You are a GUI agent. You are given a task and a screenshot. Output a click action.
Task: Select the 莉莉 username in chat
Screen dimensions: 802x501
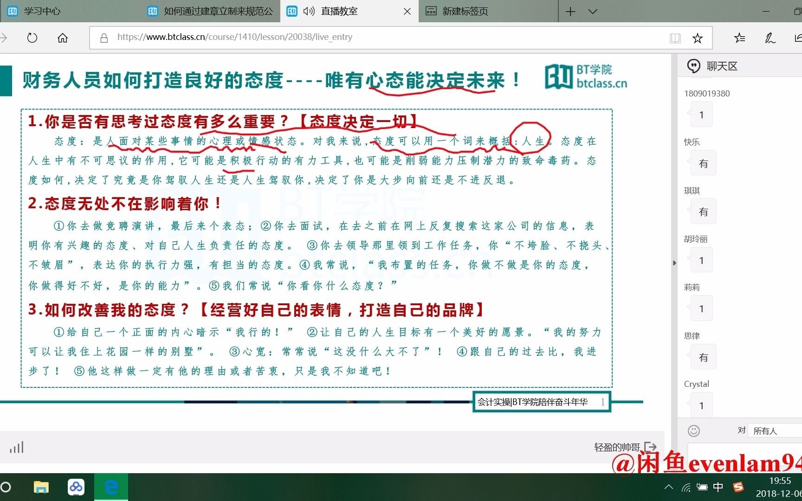coord(692,287)
